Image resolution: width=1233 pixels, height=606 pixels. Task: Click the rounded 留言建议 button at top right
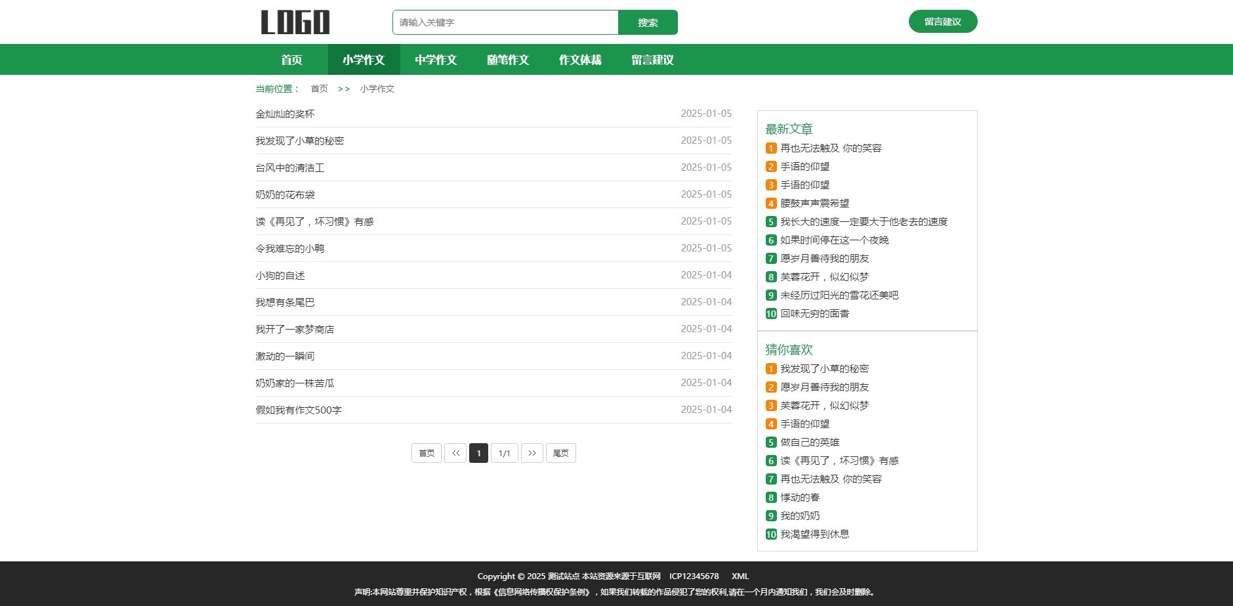(x=942, y=22)
